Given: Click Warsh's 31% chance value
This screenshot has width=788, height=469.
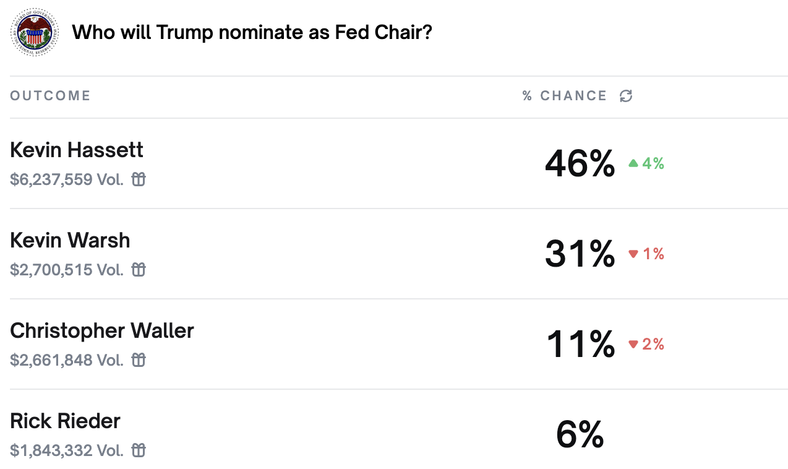Looking at the screenshot, I should [x=580, y=254].
